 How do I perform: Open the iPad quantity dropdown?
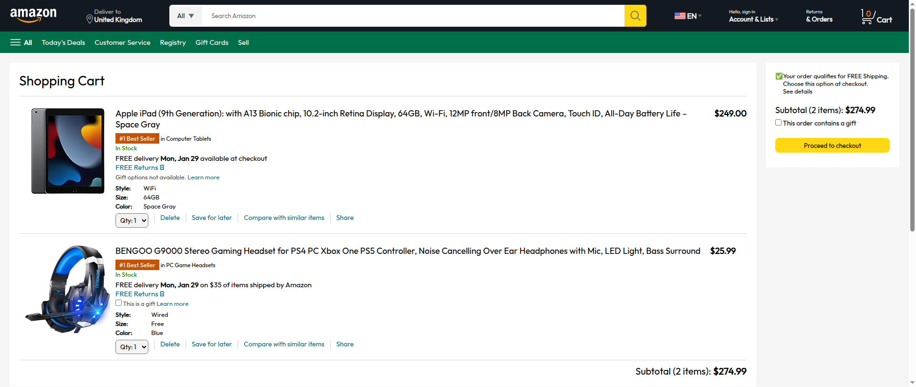(132, 220)
